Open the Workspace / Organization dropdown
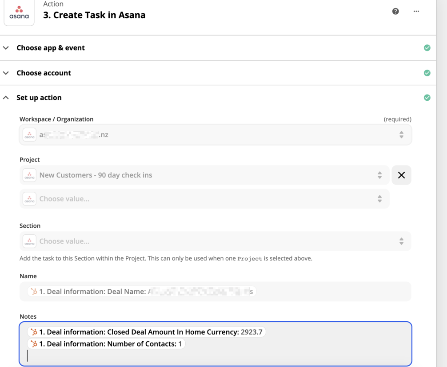This screenshot has height=367, width=447. [x=216, y=134]
